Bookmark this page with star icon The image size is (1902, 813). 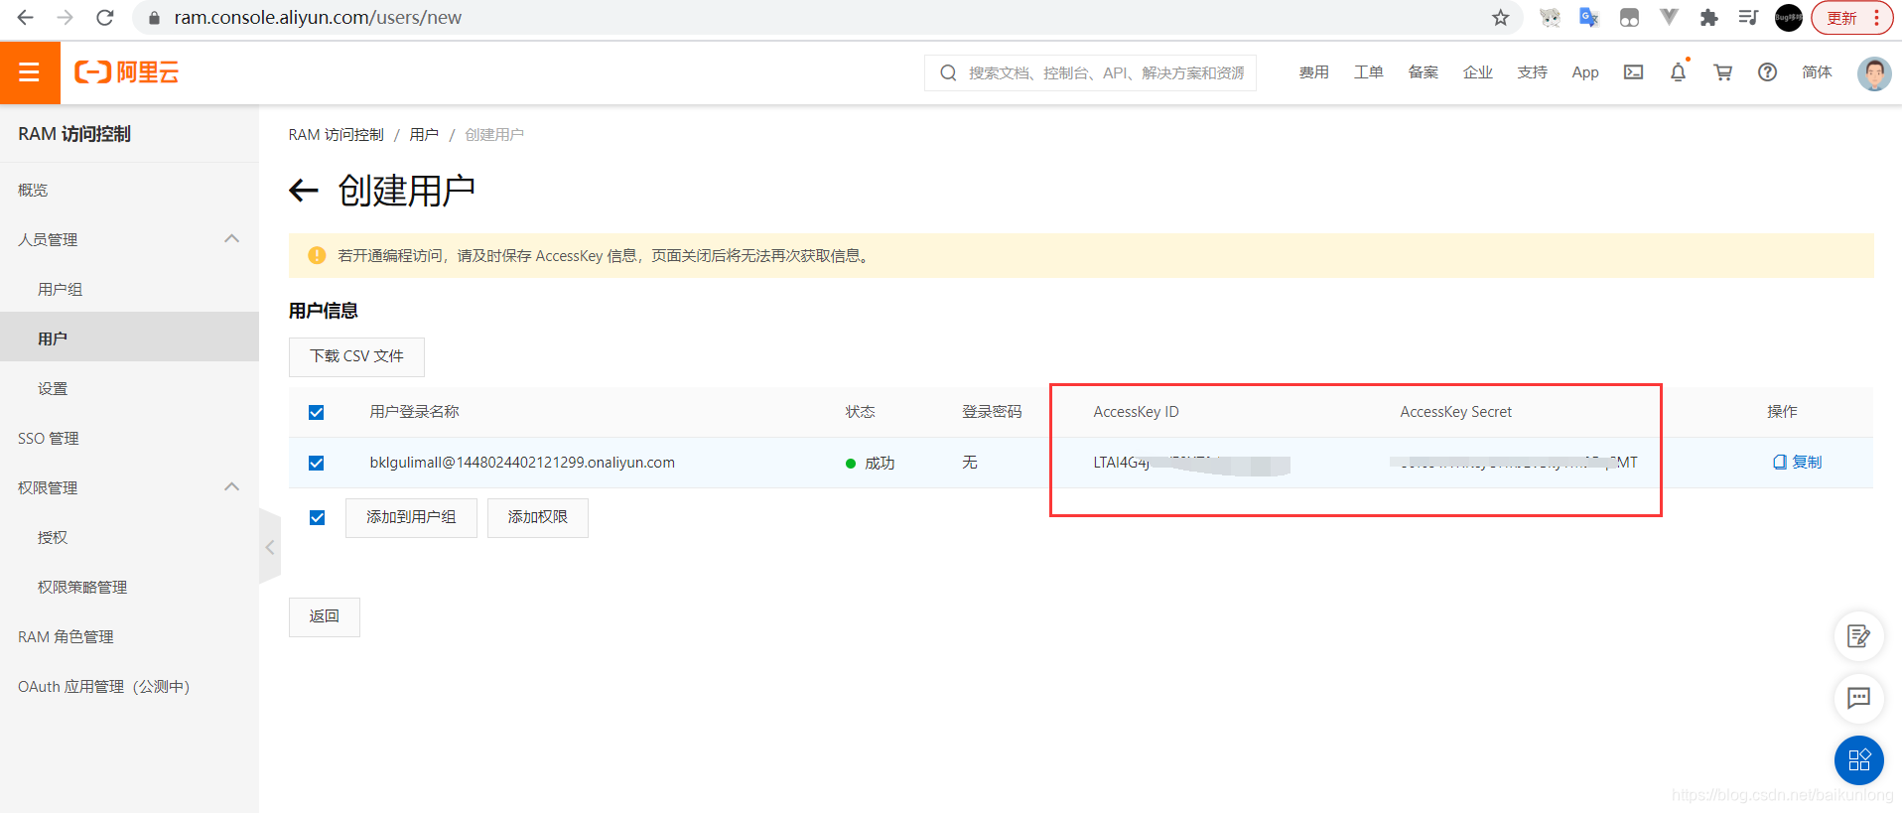coord(1500,18)
